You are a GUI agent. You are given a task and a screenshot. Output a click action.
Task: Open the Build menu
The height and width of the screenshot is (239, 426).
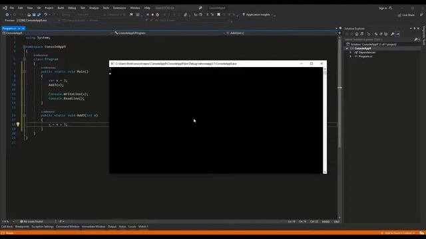[x=61, y=8]
